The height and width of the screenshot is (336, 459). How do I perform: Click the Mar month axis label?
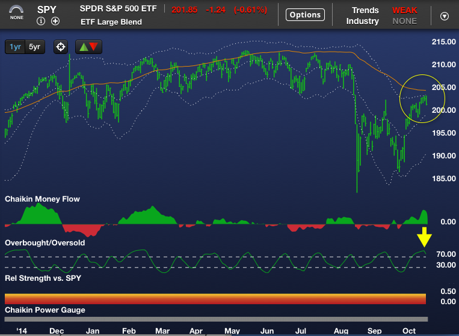coord(162,331)
